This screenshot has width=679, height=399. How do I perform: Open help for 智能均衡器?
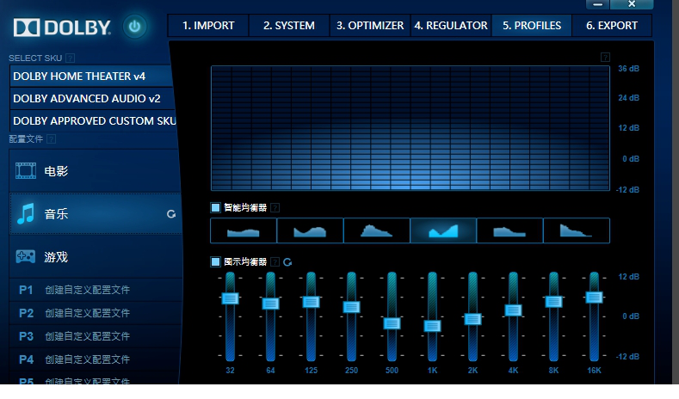275,208
